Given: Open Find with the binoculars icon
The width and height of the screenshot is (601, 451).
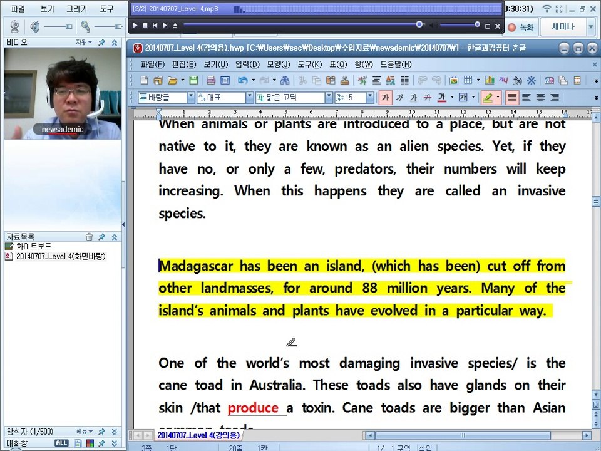Looking at the screenshot, I should coord(285,80).
